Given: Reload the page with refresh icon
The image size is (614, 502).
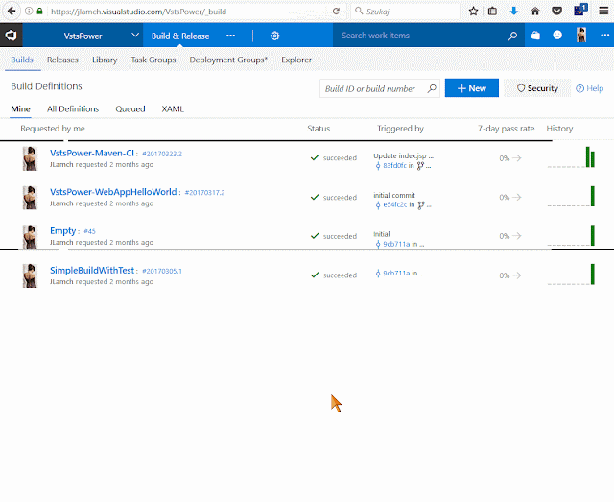Looking at the screenshot, I should 336,11.
